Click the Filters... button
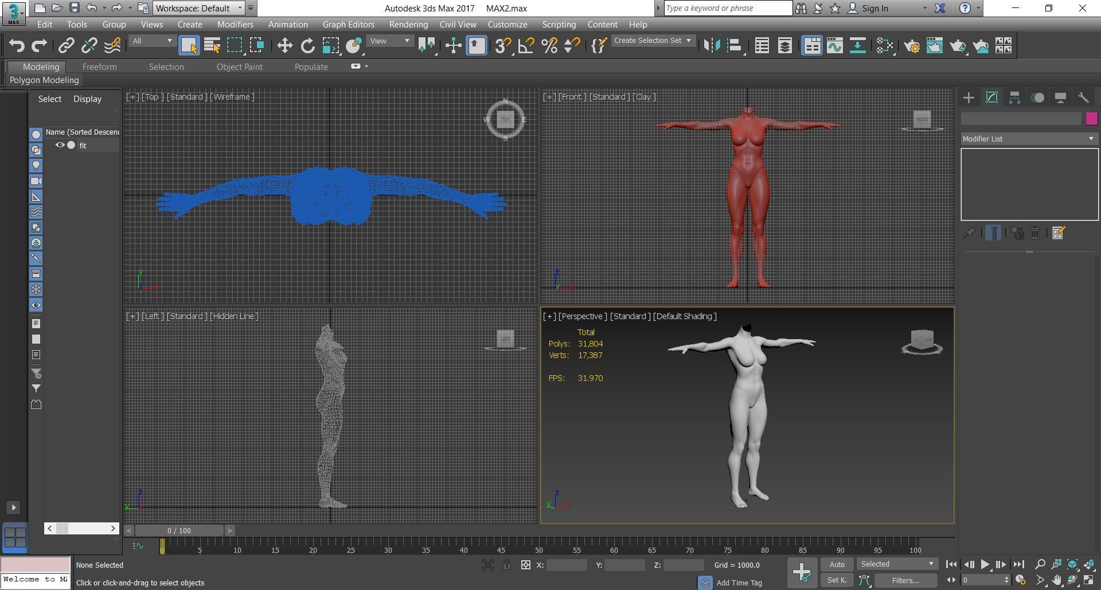 pos(905,580)
